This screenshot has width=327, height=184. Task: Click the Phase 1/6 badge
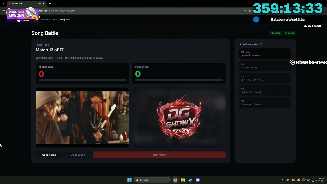(x=275, y=33)
